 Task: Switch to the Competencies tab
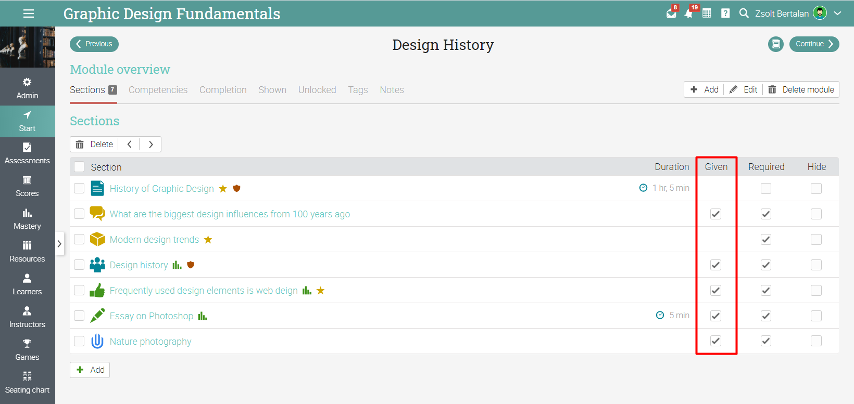pyautogui.click(x=158, y=90)
